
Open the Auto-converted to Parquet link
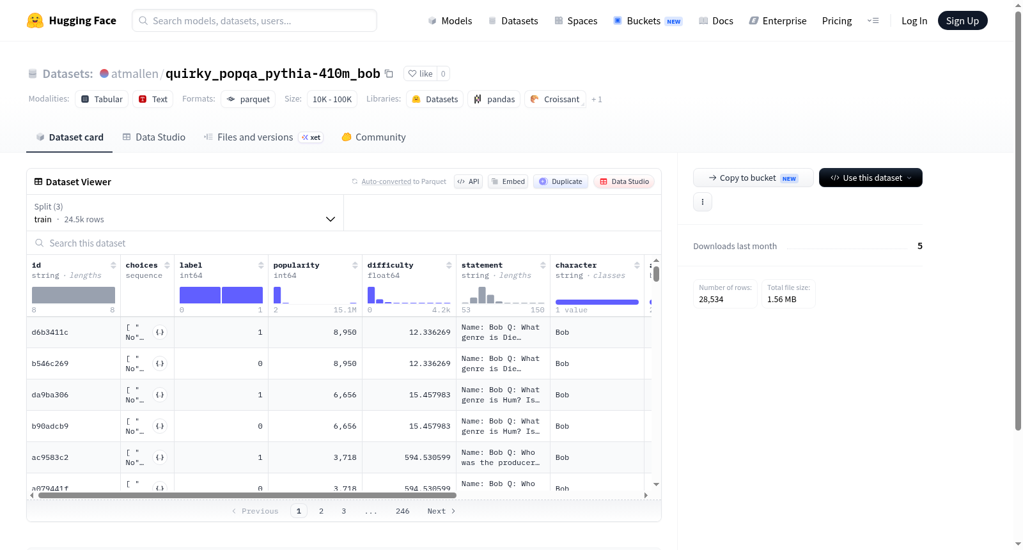(386, 181)
